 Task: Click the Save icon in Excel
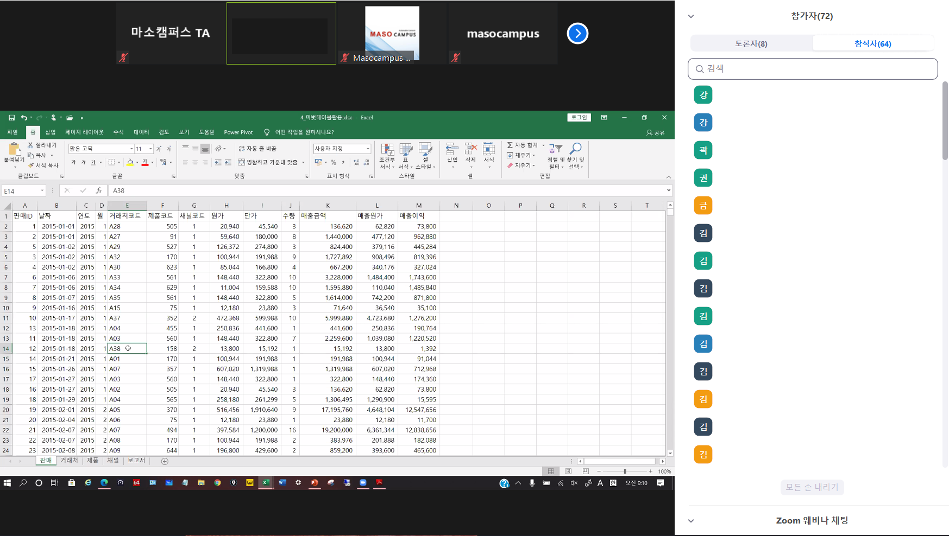11,118
